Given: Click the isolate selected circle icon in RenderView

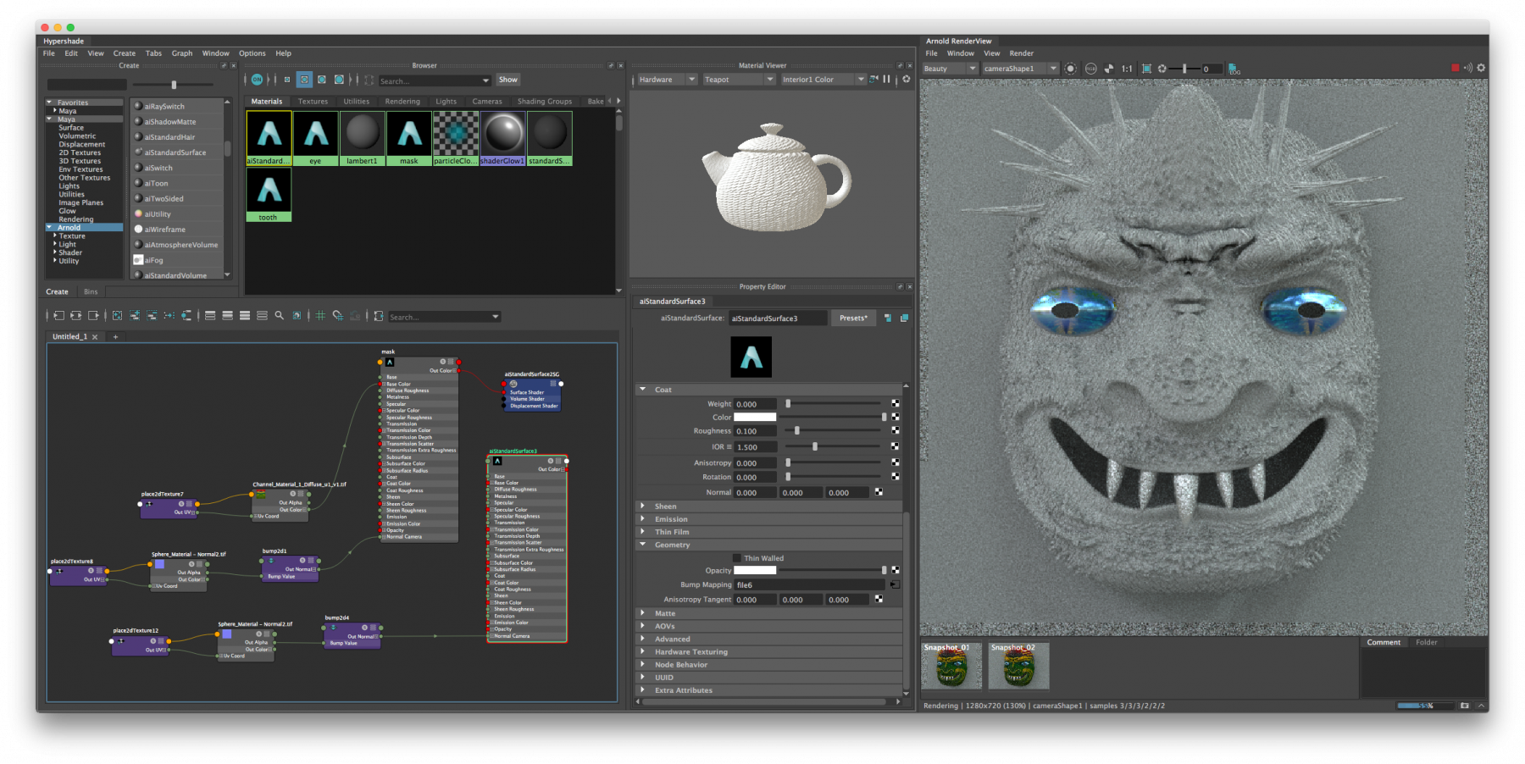Looking at the screenshot, I should coord(1070,69).
